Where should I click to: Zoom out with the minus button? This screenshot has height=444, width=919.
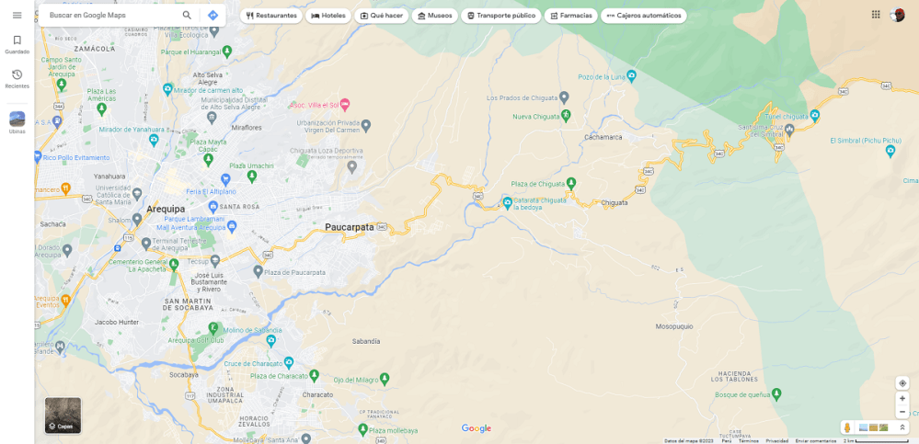(902, 411)
